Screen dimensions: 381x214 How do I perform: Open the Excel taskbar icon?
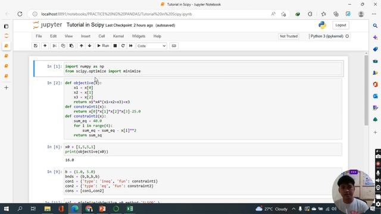click(130, 209)
